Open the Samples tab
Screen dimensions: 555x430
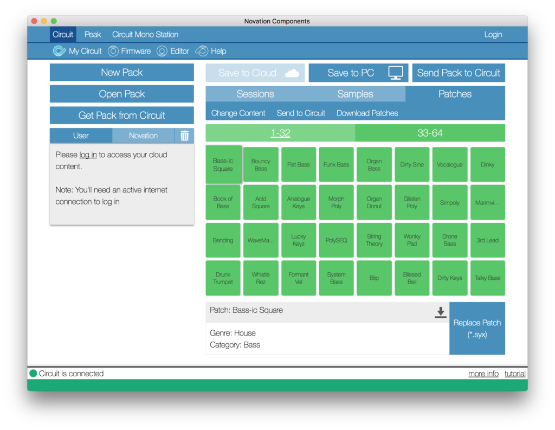click(x=355, y=94)
